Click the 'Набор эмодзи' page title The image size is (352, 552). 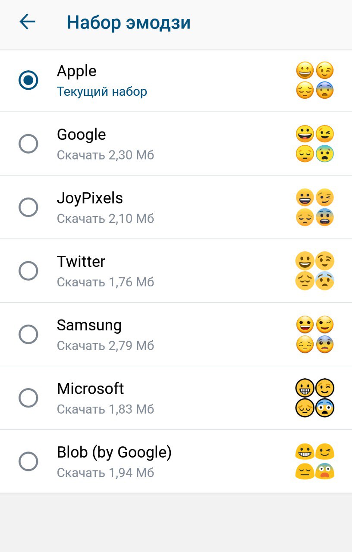pos(129,22)
